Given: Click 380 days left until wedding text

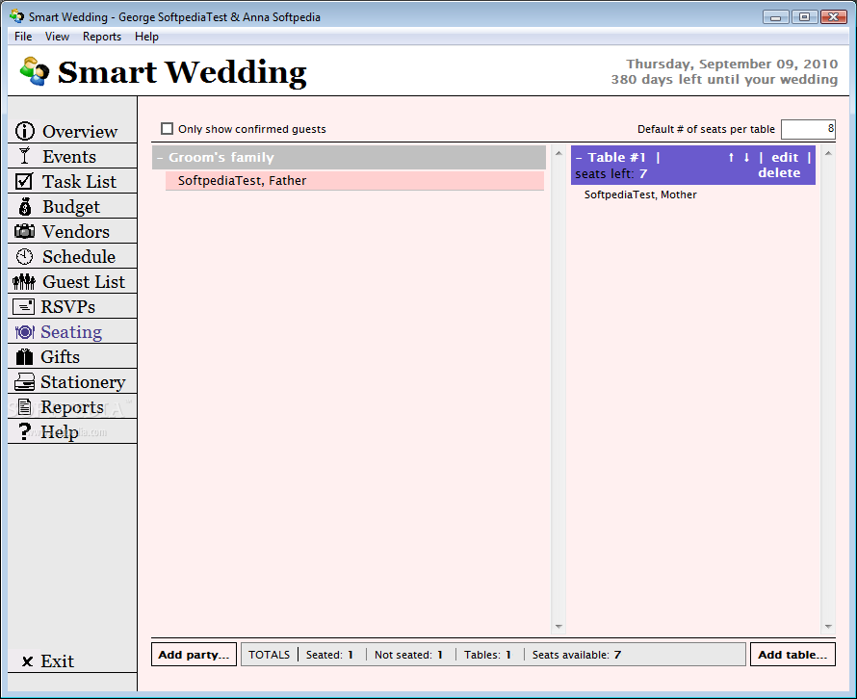Looking at the screenshot, I should [724, 80].
